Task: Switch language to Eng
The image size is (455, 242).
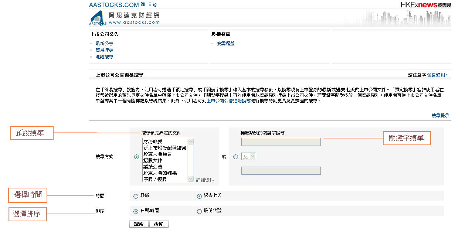Action: (x=152, y=4)
